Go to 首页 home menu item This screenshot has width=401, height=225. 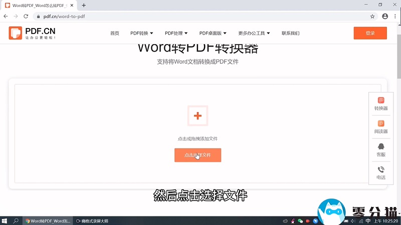115,33
